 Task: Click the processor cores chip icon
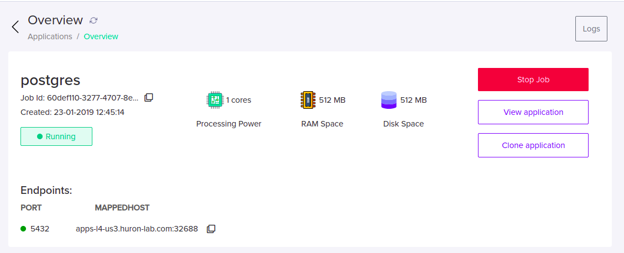[x=215, y=100]
